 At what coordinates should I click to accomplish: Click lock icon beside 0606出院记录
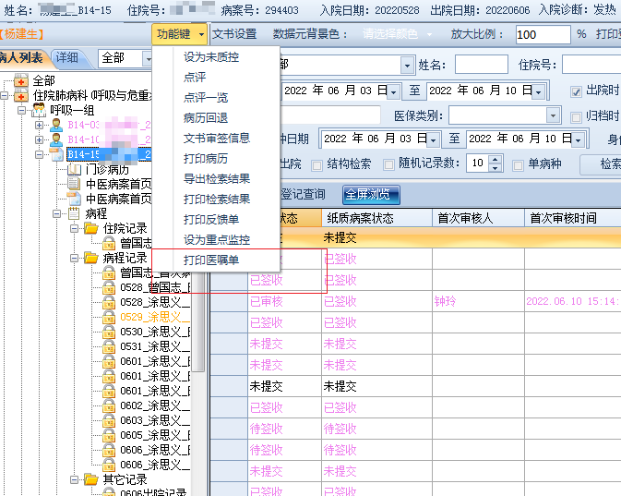[109, 492]
